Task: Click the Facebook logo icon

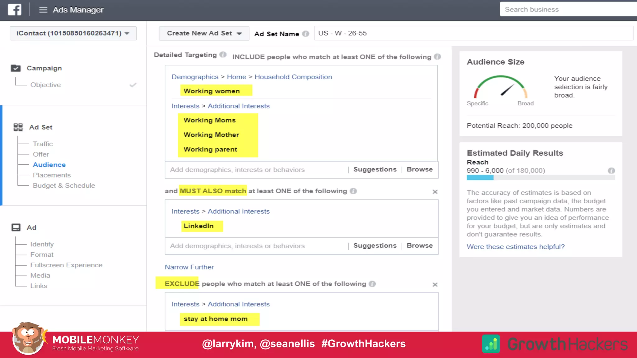Action: click(15, 10)
